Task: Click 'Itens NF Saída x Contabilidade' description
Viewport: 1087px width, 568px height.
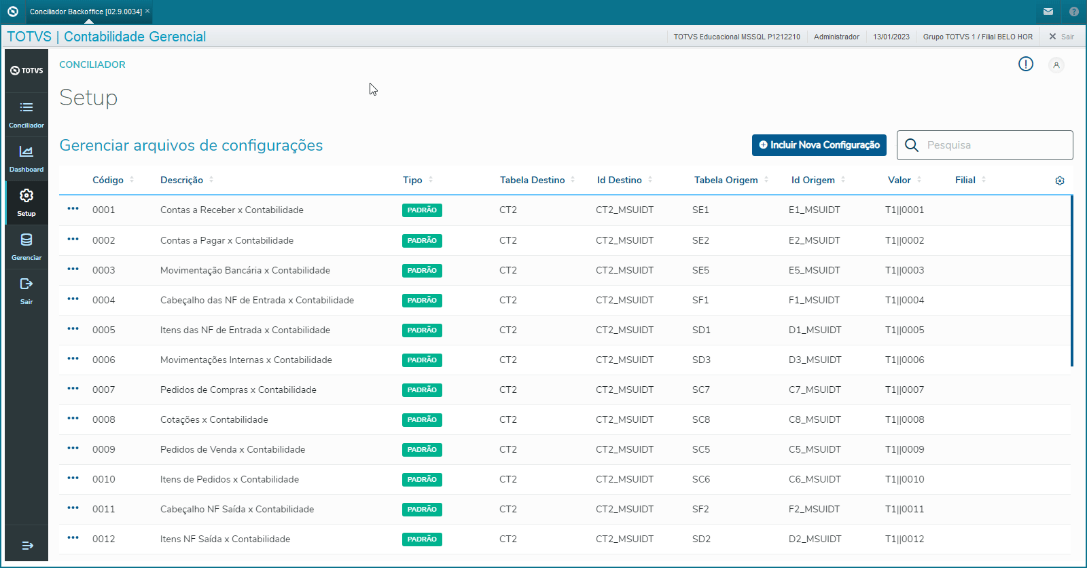Action: point(225,539)
